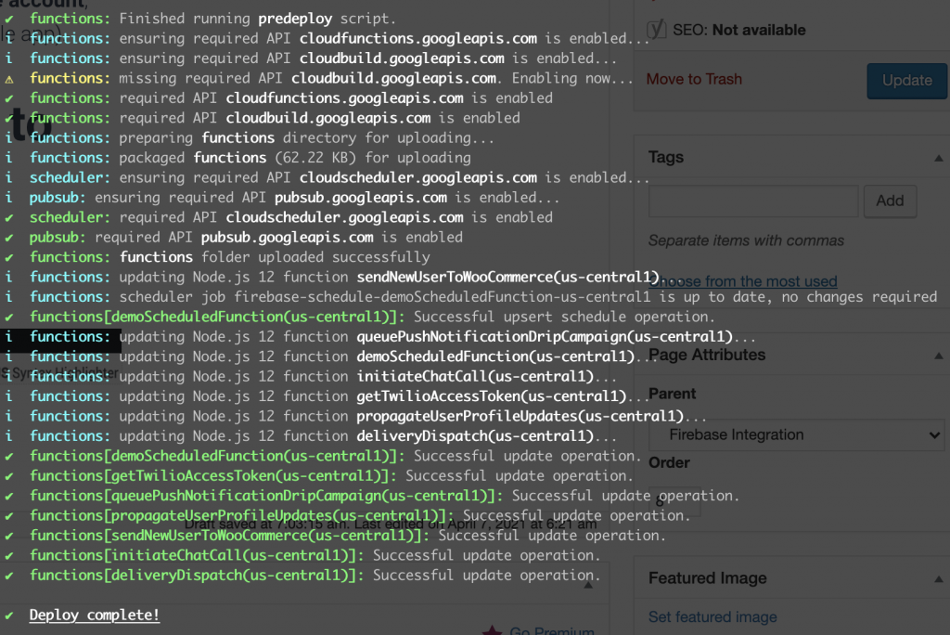Click the Set featured image link
Image resolution: width=950 pixels, height=635 pixels.
click(712, 616)
